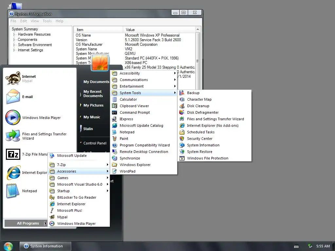The height and width of the screenshot is (251, 335).
Task: Open Internet Explorer in All Programs list
Action: [79, 204]
